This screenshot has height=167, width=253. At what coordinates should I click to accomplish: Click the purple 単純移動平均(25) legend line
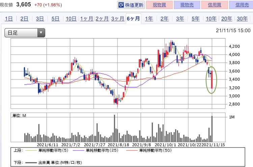78,151
